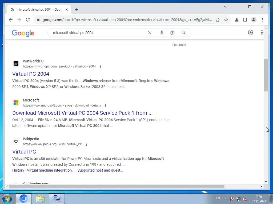Click the padlock site info icon
Viewport: 273px width, 204px height.
point(38,20)
